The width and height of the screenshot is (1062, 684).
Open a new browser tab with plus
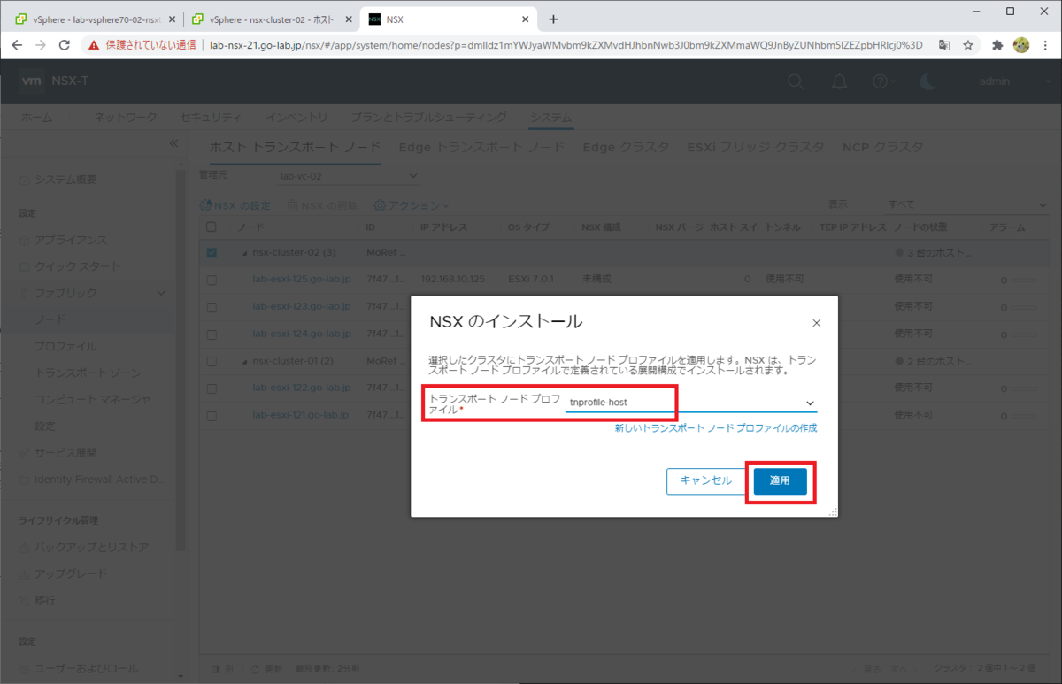click(x=553, y=19)
